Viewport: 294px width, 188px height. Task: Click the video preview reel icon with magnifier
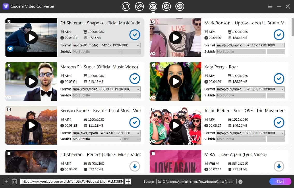click(x=180, y=6)
